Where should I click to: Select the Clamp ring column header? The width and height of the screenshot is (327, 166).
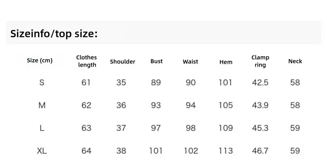pos(260,61)
